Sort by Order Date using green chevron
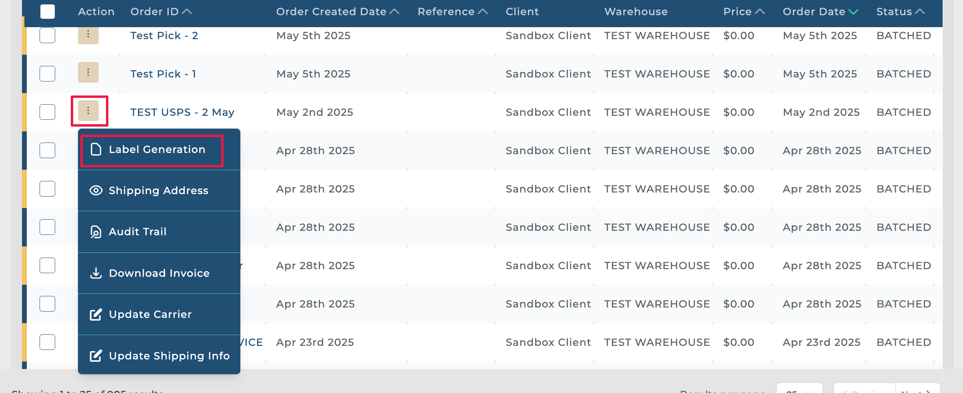963x393 pixels. pos(853,12)
